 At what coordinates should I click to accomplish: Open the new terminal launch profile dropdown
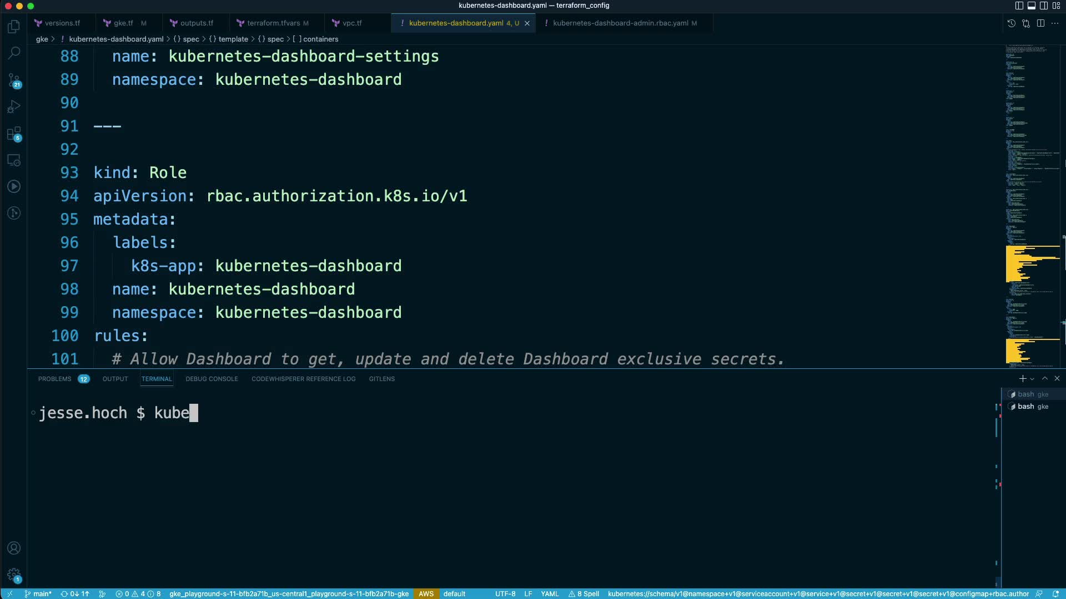[x=1032, y=379]
